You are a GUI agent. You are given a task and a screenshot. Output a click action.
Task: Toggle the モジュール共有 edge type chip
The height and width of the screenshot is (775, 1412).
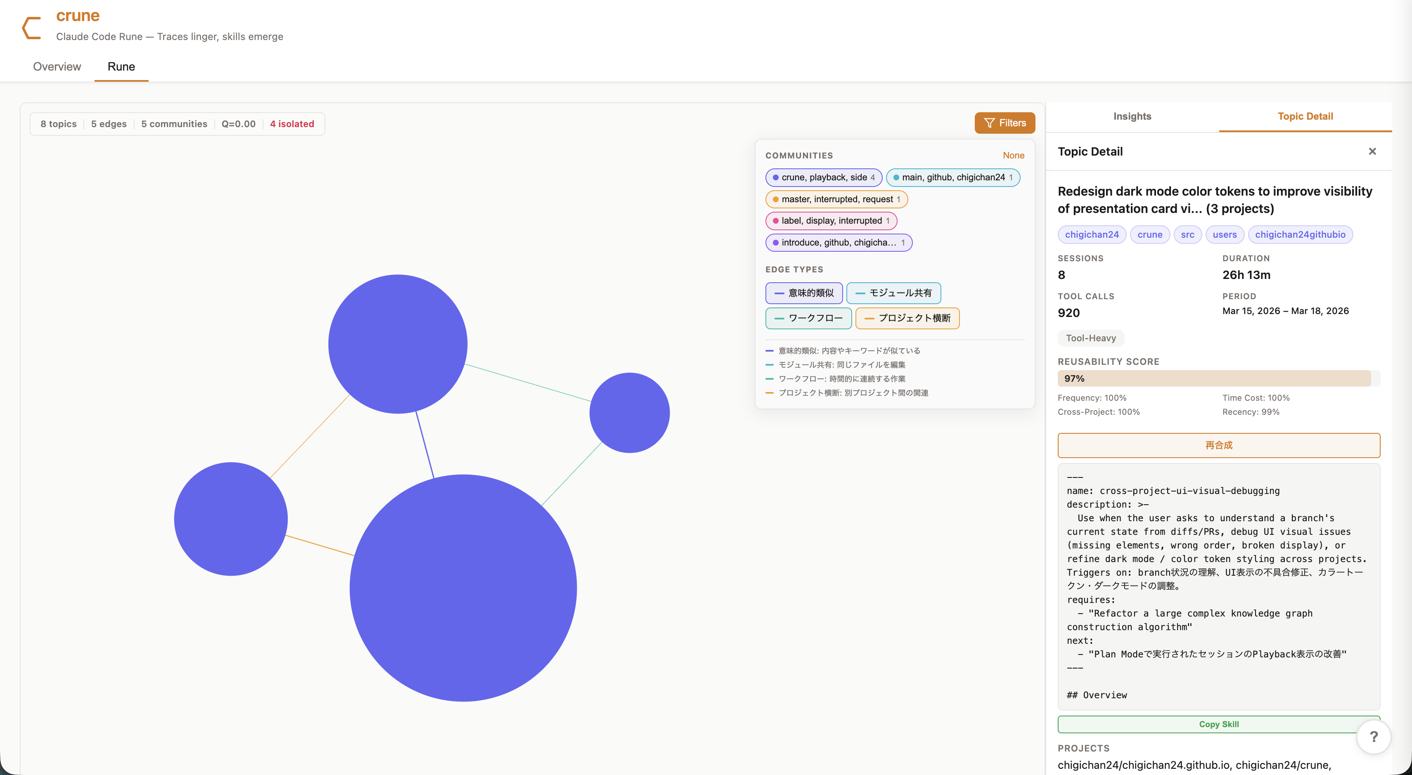click(893, 293)
